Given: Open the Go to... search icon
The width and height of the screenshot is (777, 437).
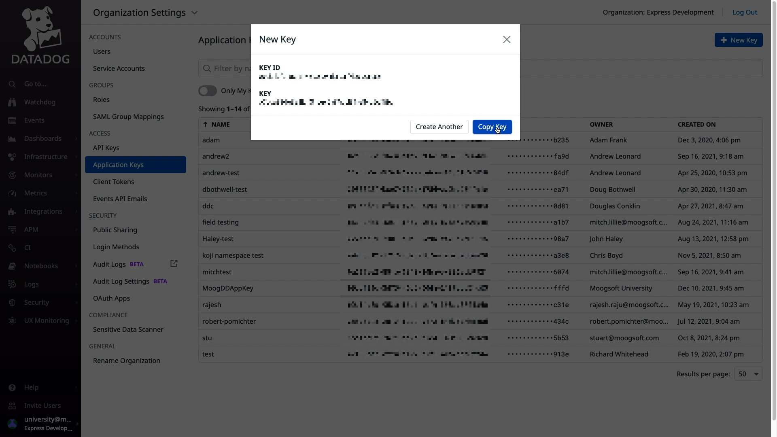Looking at the screenshot, I should click(12, 84).
